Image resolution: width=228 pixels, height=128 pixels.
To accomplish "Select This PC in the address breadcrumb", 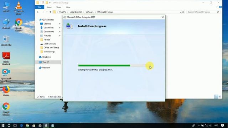I will 63,12.
